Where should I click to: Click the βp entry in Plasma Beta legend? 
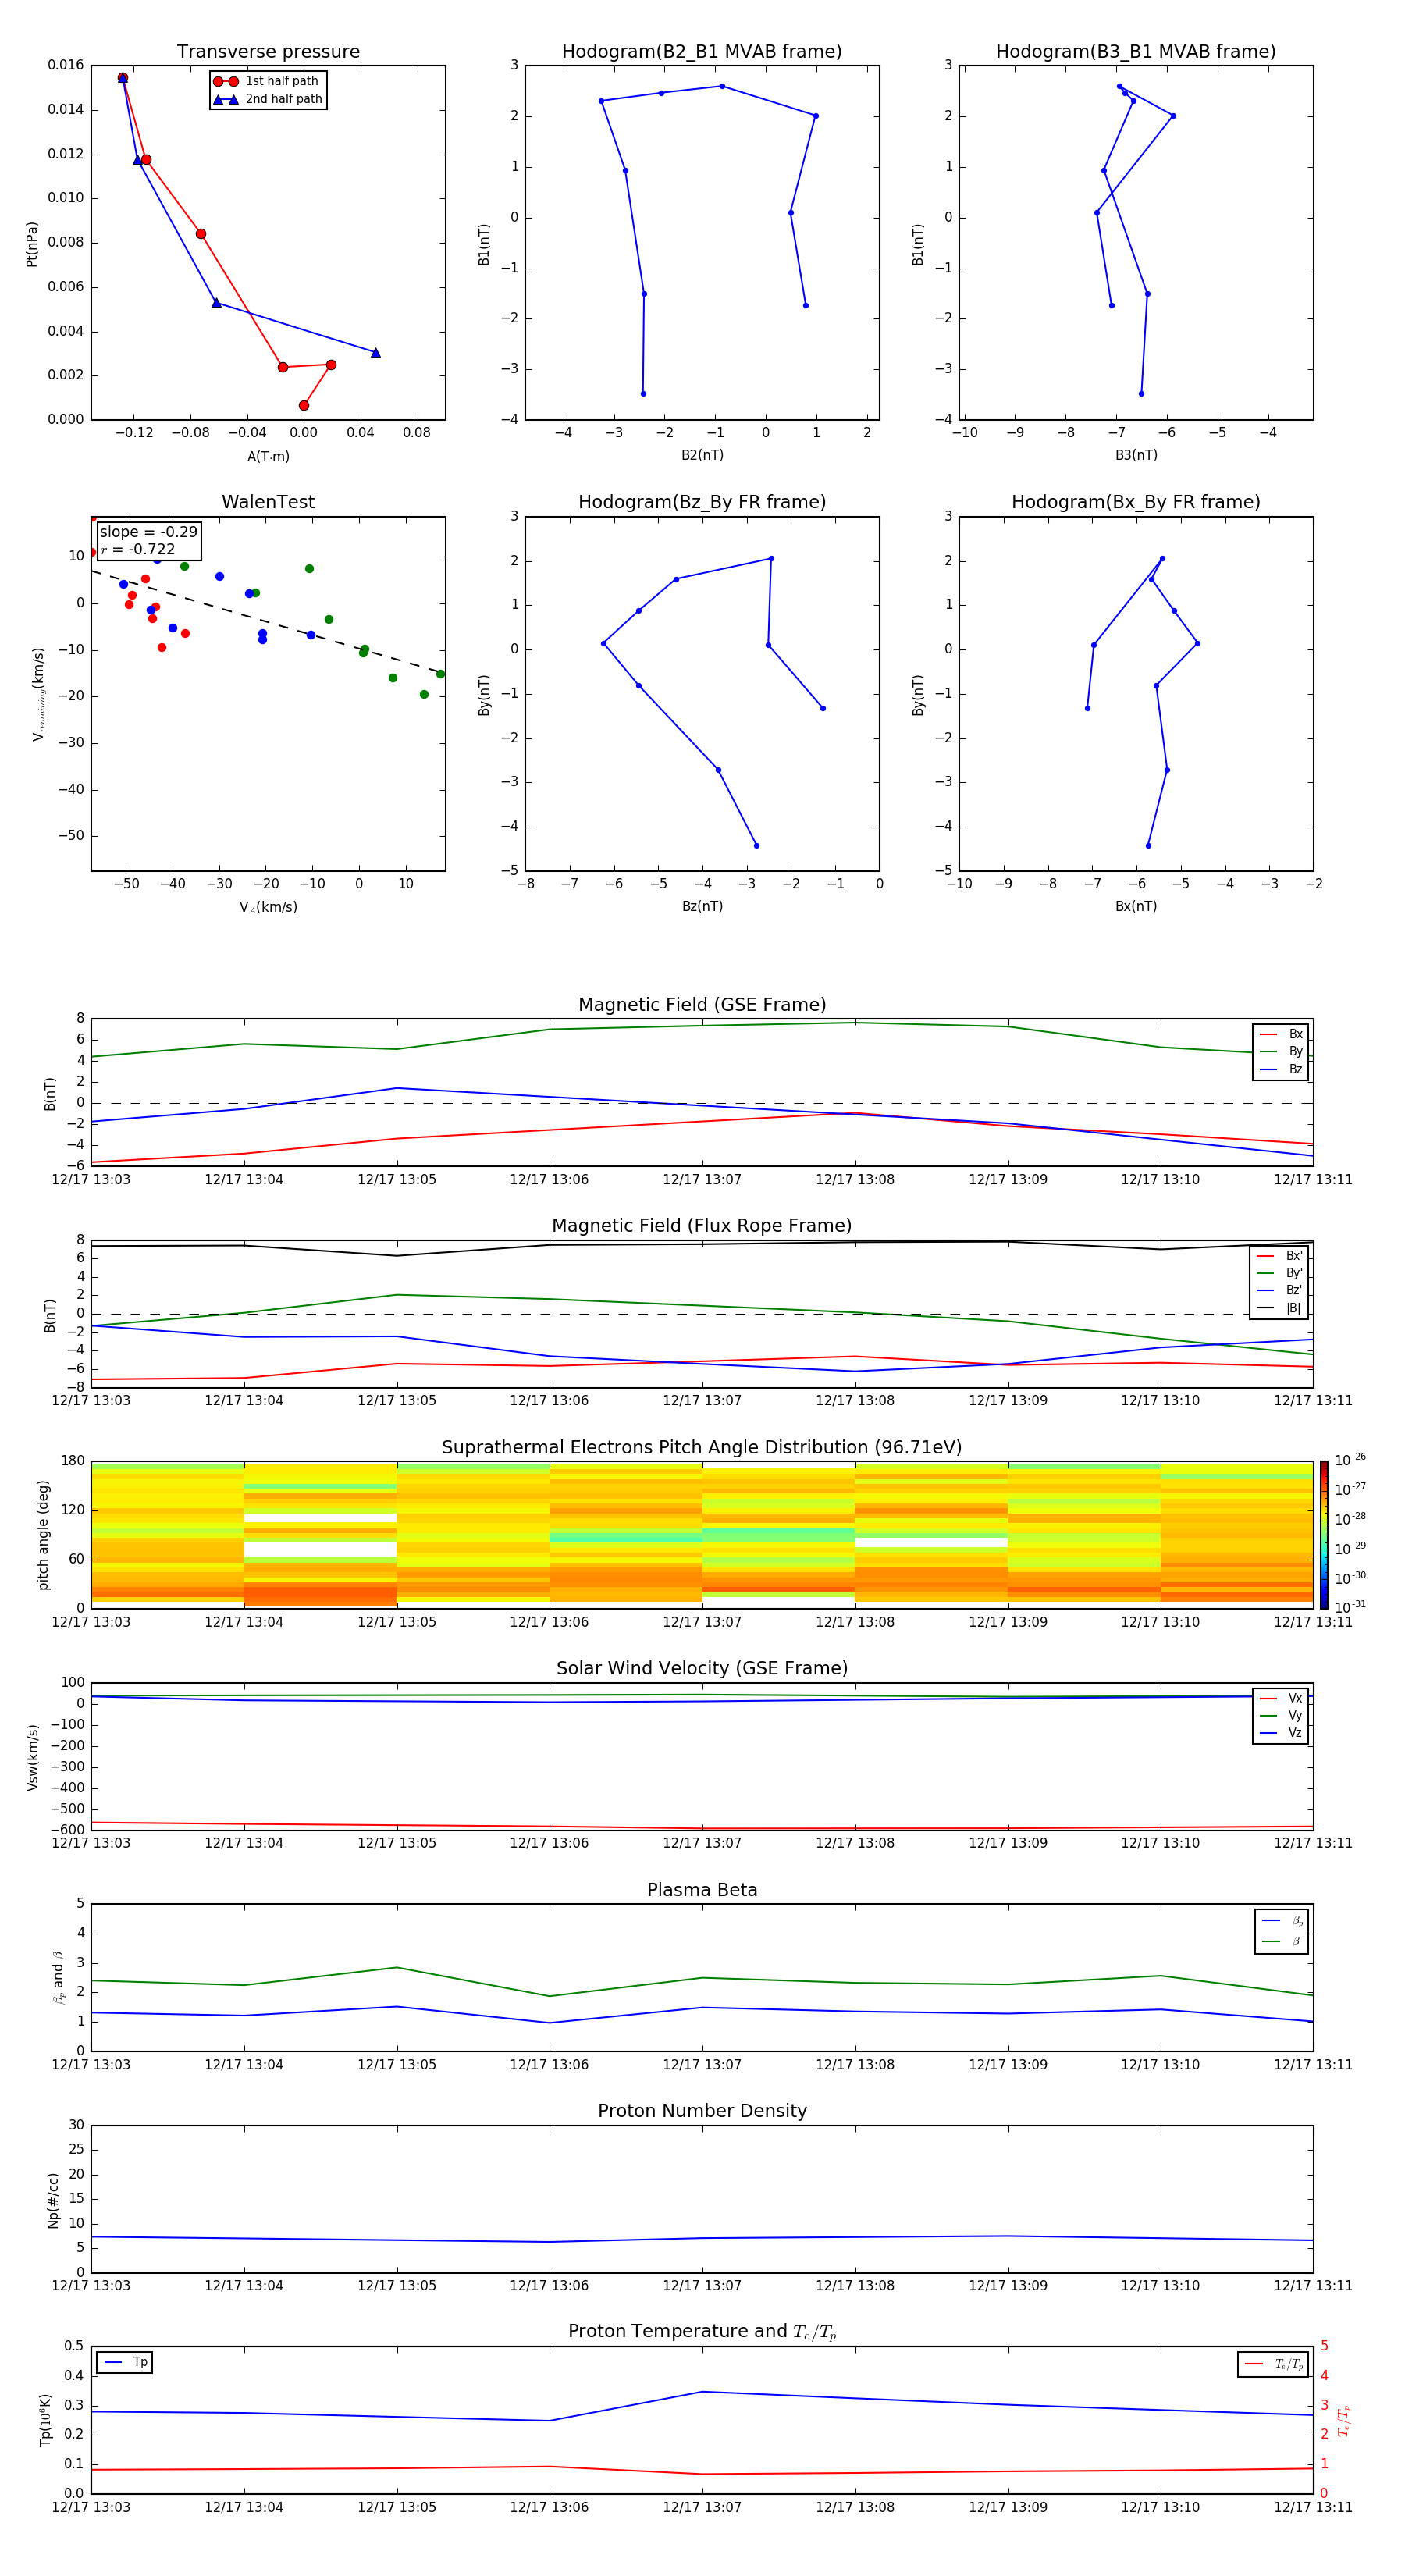[x=1282, y=1921]
